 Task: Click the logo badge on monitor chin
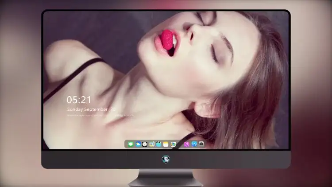tap(166, 159)
